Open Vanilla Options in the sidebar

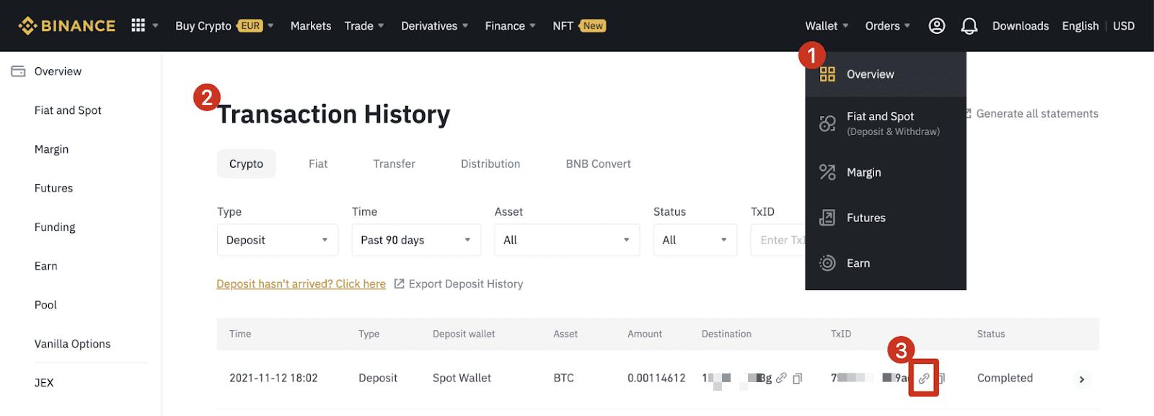pos(72,344)
